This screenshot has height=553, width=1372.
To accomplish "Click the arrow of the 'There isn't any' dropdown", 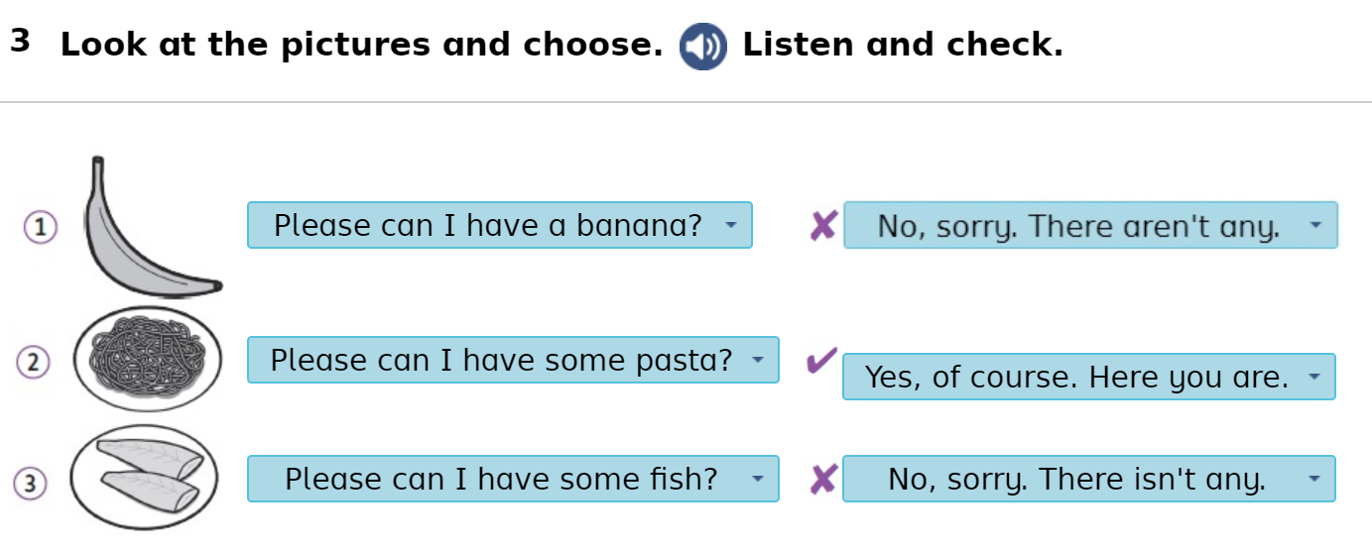I will coord(1314,480).
